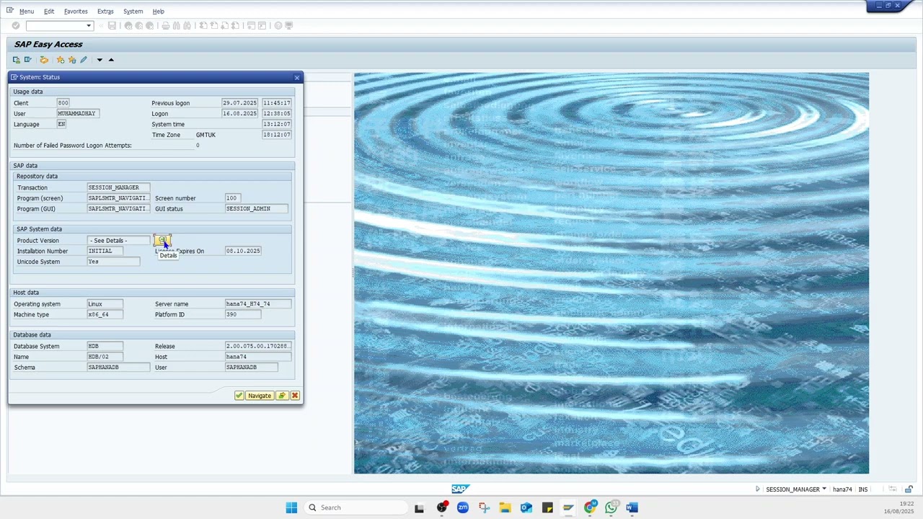This screenshot has width=923, height=519.
Task: Open the Help menu
Action: point(158,12)
